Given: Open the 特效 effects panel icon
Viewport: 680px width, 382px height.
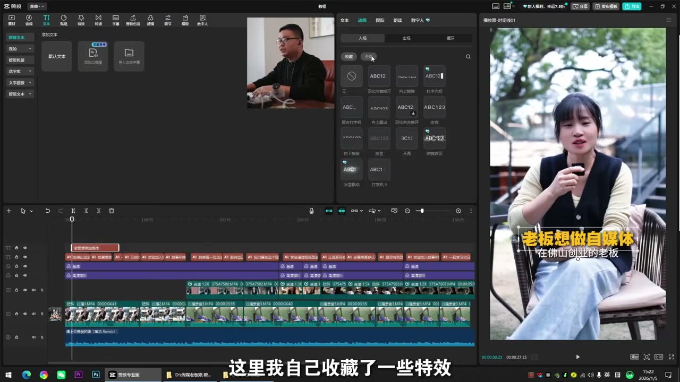Looking at the screenshot, I should (x=81, y=20).
